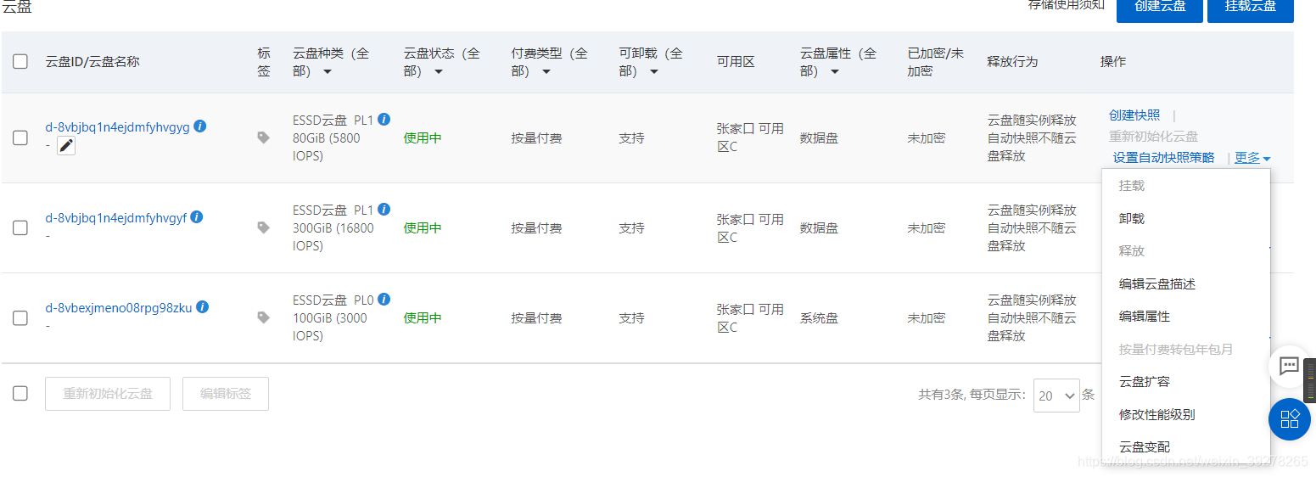Toggle the select-all checkbox in table header

20,61
